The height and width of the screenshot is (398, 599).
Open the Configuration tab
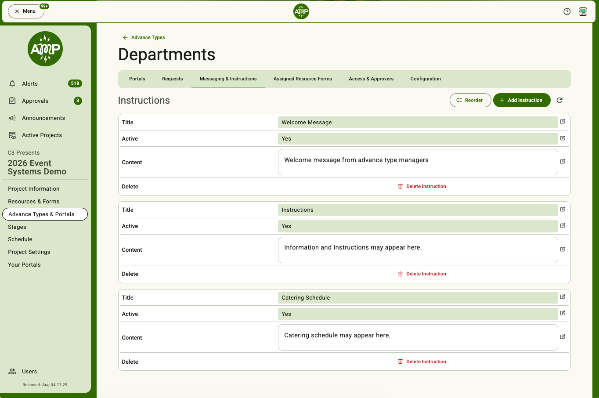click(x=426, y=79)
